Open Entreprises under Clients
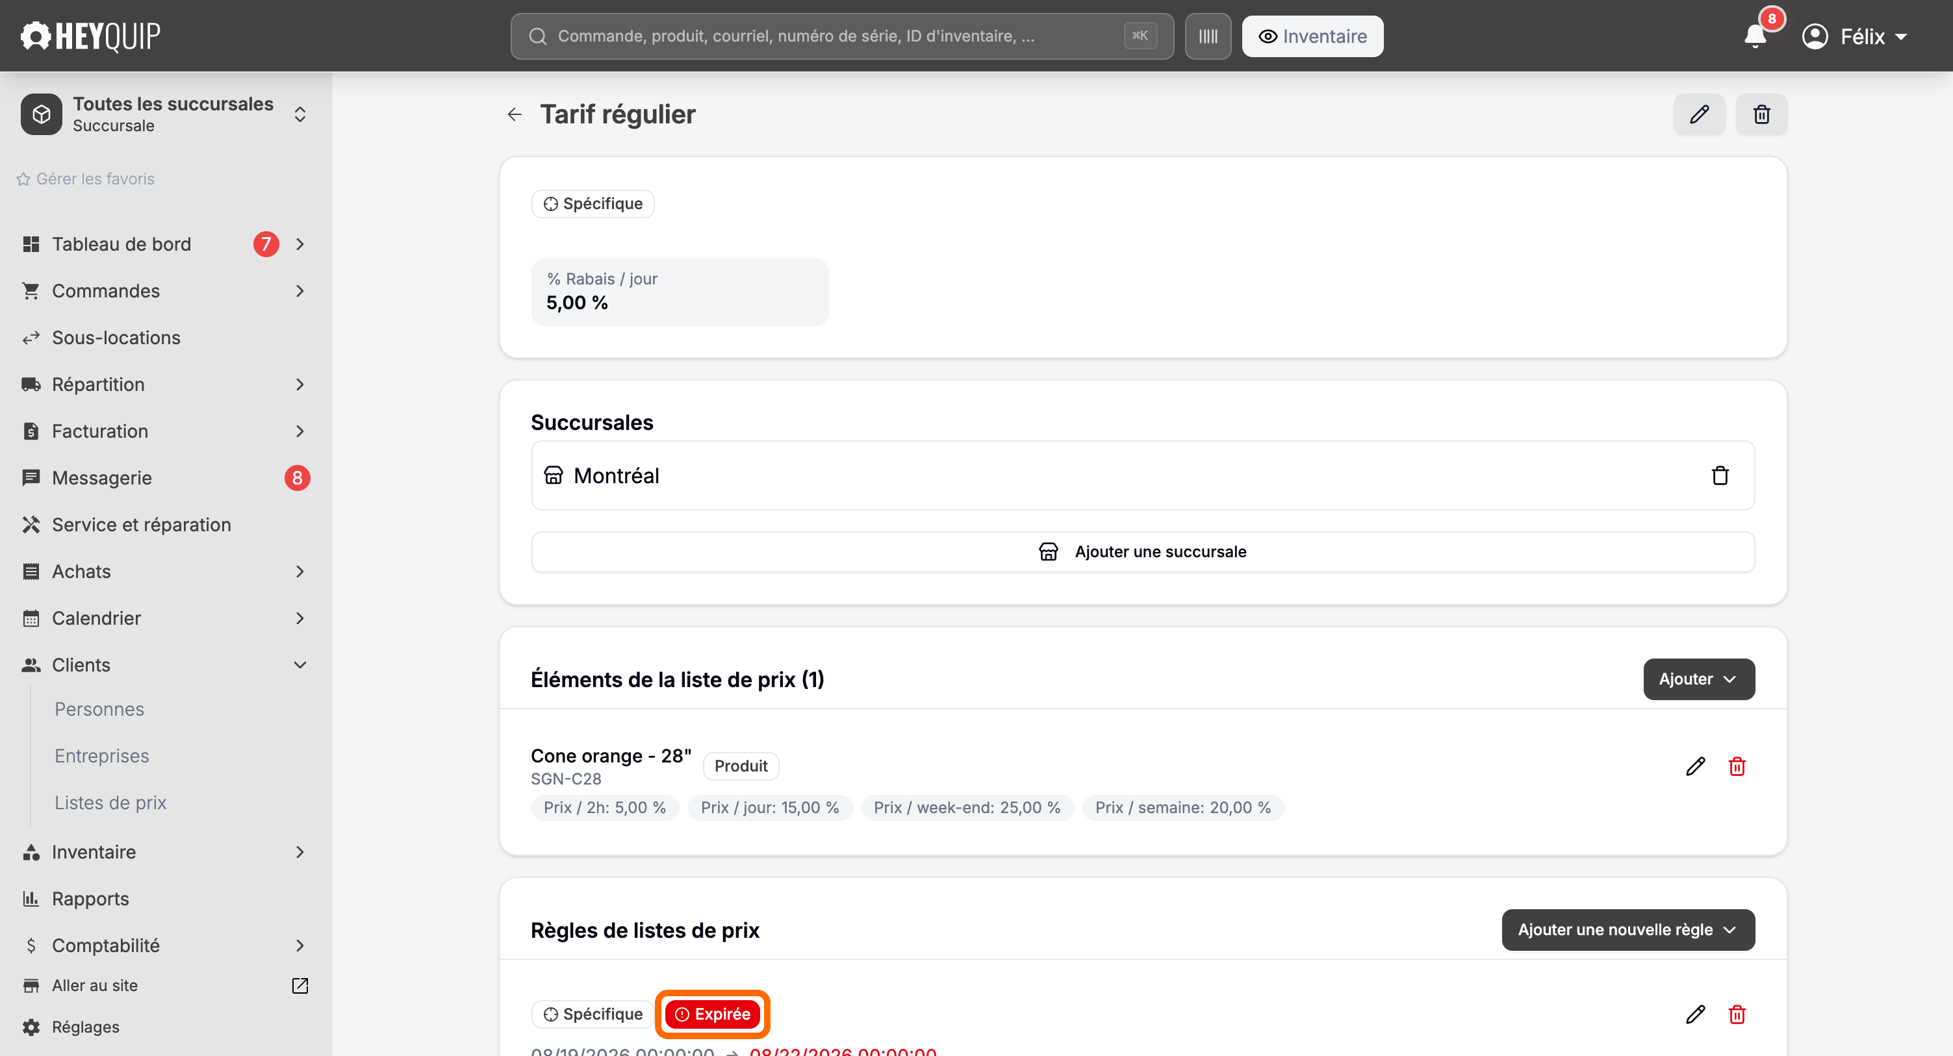1953x1056 pixels. coord(101,756)
